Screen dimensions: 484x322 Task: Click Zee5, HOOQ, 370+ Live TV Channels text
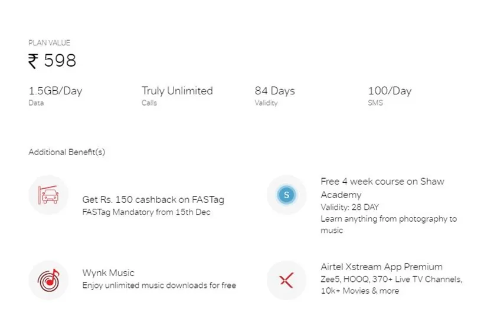click(x=391, y=280)
